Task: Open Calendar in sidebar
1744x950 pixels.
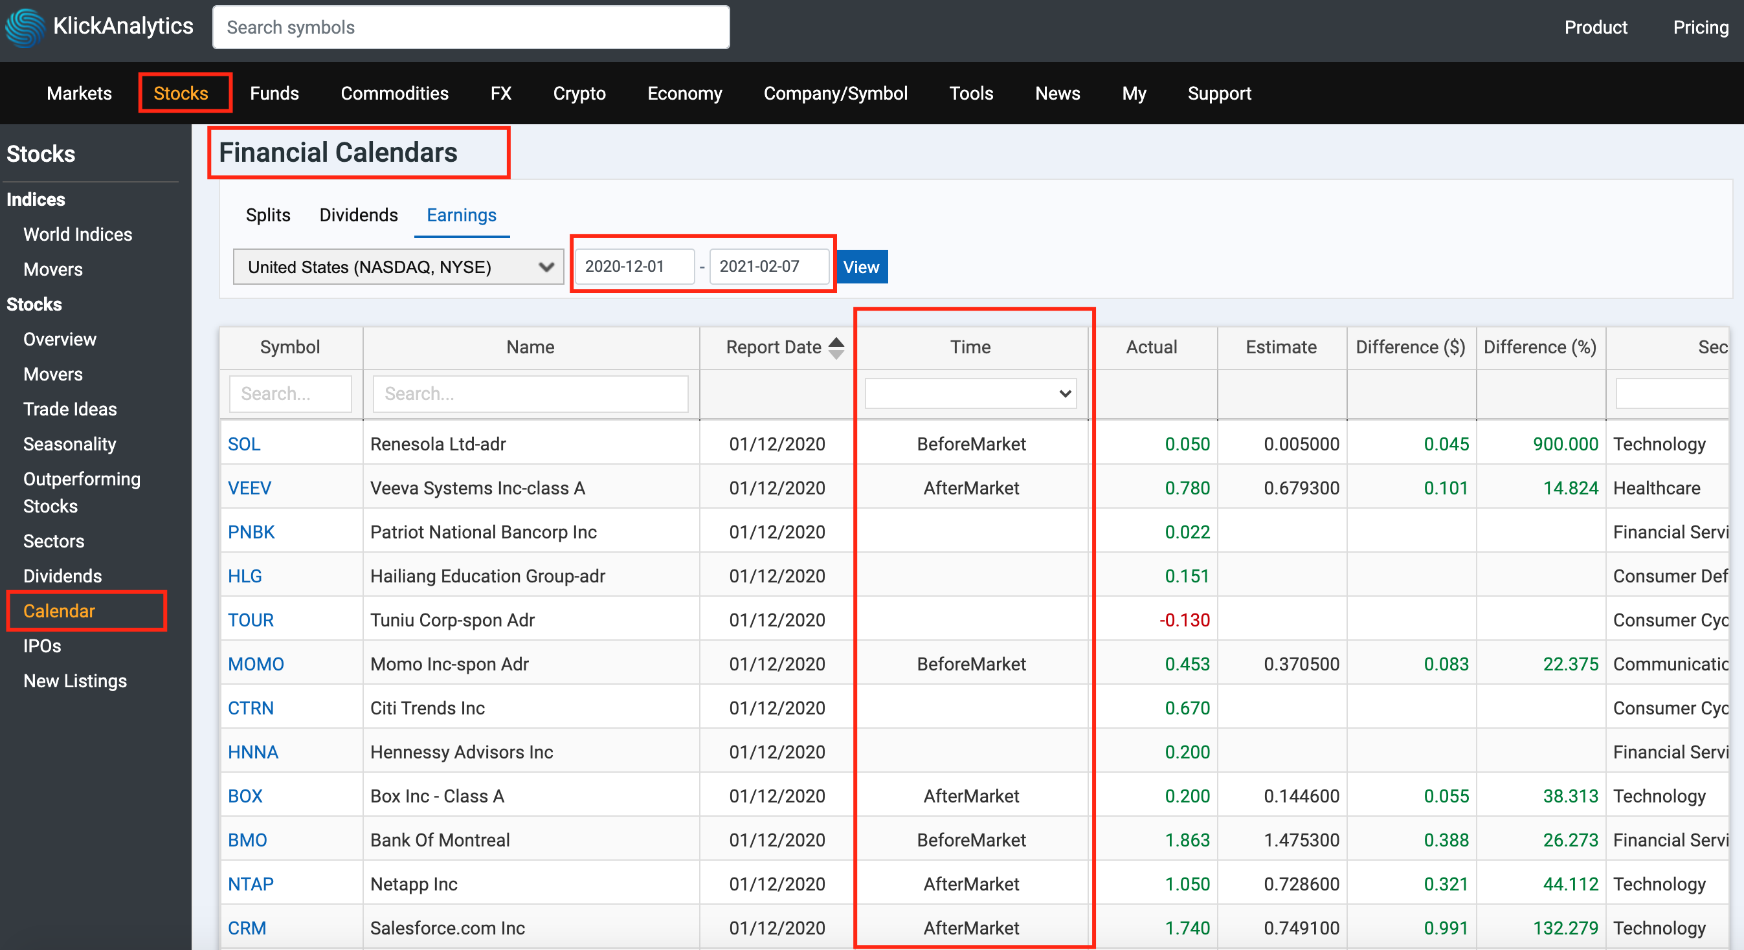Action: [59, 611]
